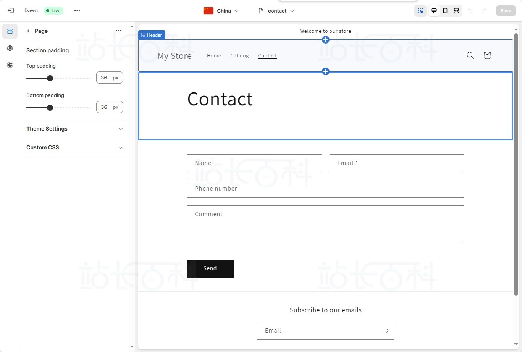Viewport: 522px width, 352px height.
Task: Open the China country dropdown
Action: [221, 11]
